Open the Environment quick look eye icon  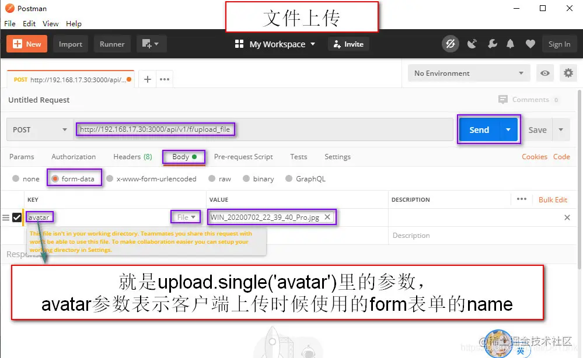(544, 73)
